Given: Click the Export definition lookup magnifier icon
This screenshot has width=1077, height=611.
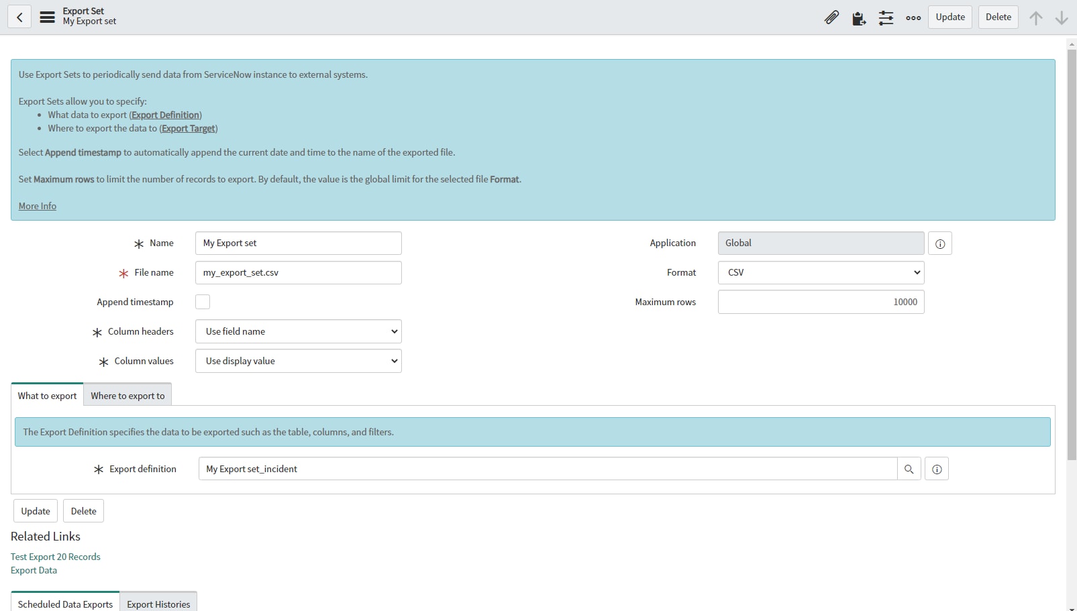Looking at the screenshot, I should [x=909, y=469].
